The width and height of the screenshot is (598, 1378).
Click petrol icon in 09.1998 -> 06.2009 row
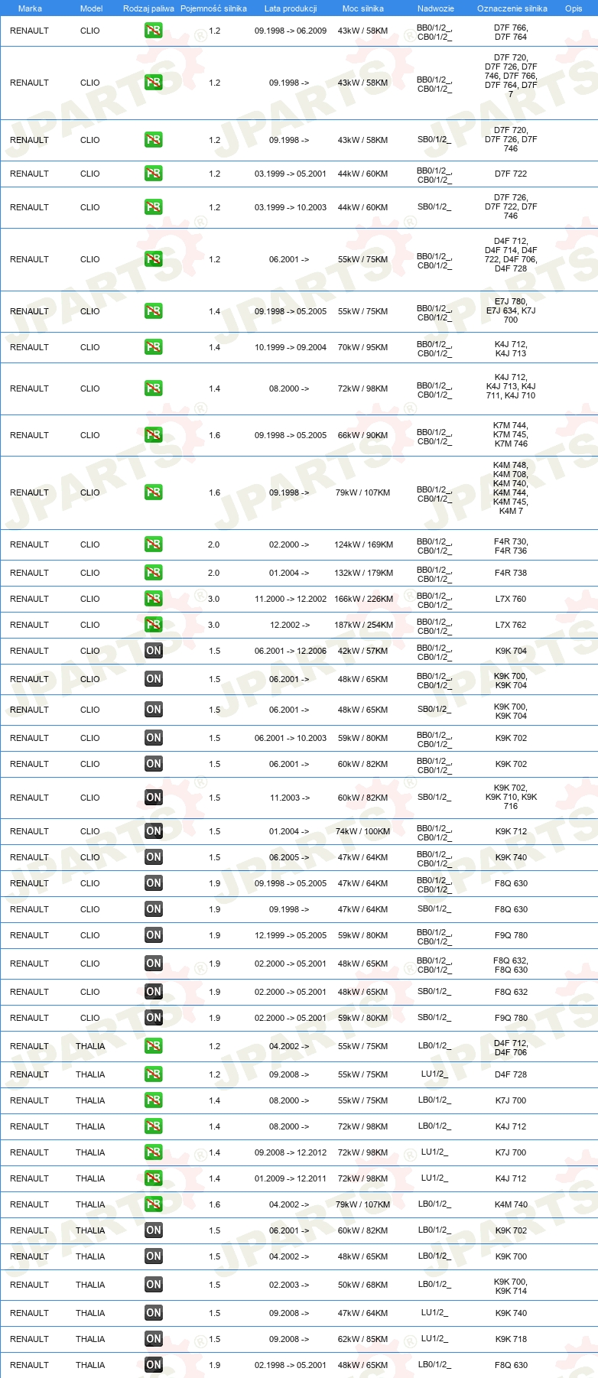tap(154, 31)
